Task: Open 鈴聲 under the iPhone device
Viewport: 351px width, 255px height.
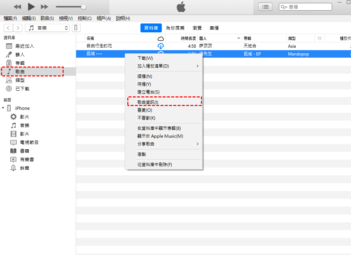Action: click(x=25, y=168)
